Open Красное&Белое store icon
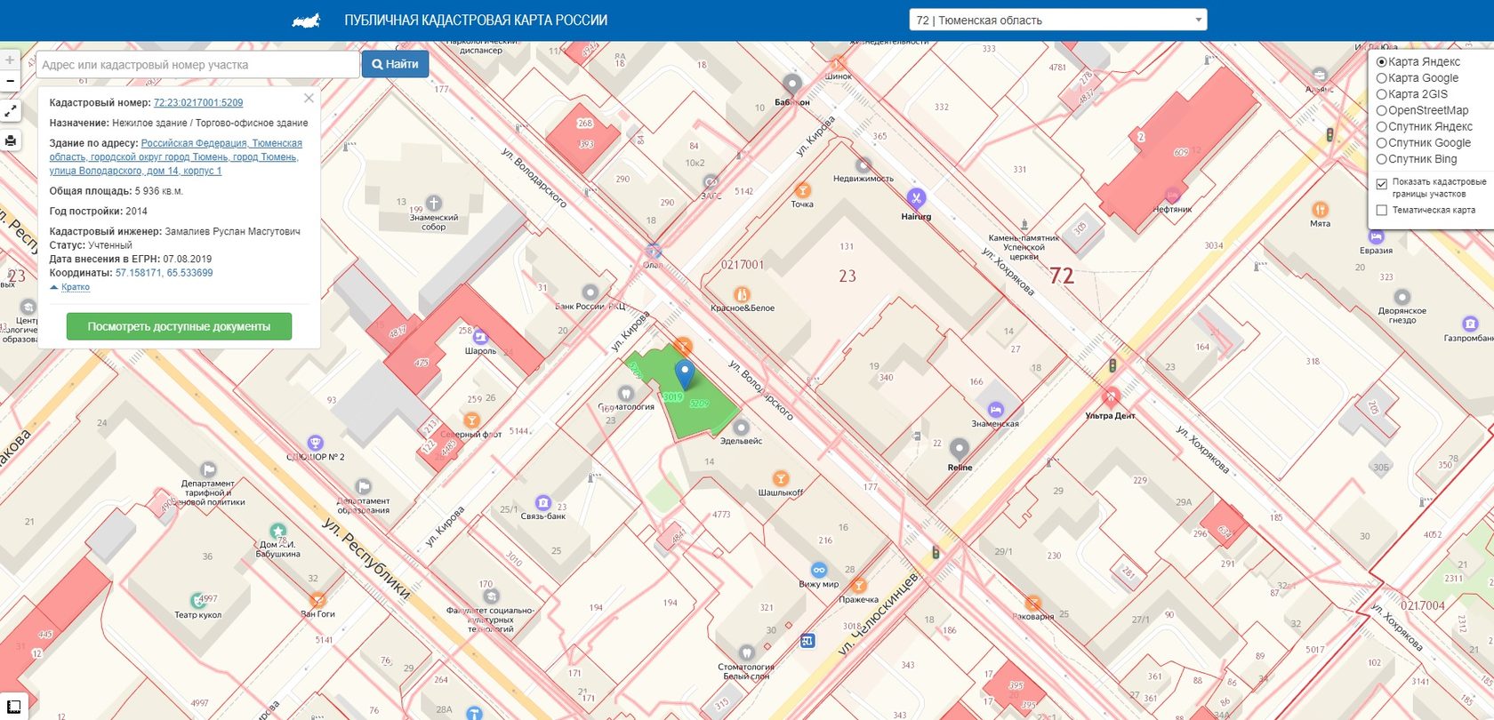This screenshot has width=1494, height=720. click(x=741, y=294)
